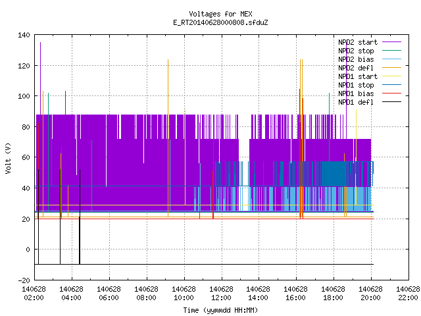Image resolution: width=421 pixels, height=316 pixels.
Task: Click the 'NPD2 defl' legend label
Action: click(356, 68)
